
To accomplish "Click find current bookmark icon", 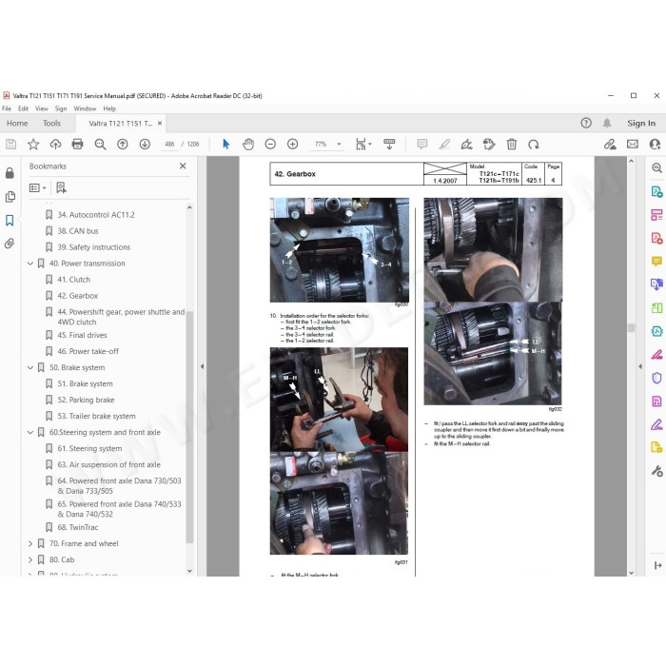I will [x=61, y=187].
